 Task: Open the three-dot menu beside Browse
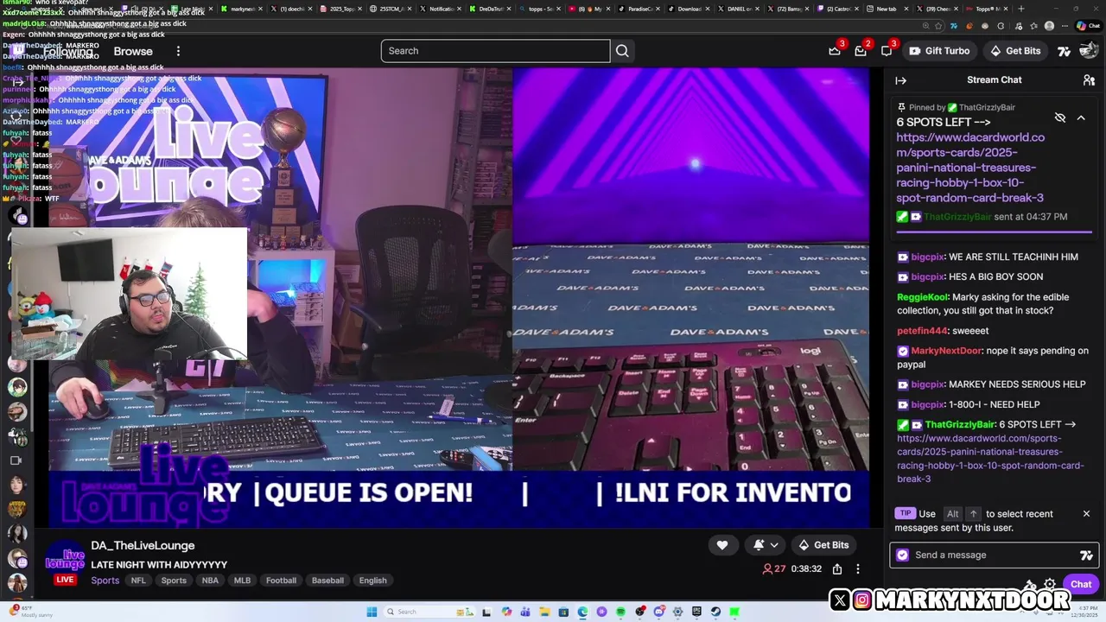pos(178,51)
